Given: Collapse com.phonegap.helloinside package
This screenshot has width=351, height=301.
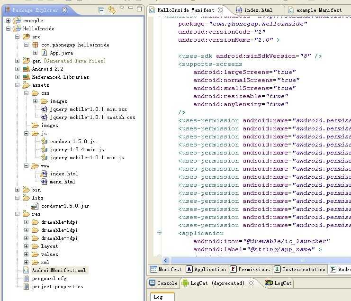Looking at the screenshot, I should pyautogui.click(x=26, y=45).
